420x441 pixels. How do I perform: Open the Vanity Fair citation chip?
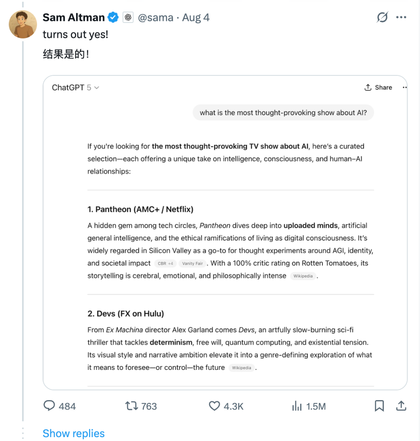(192, 264)
